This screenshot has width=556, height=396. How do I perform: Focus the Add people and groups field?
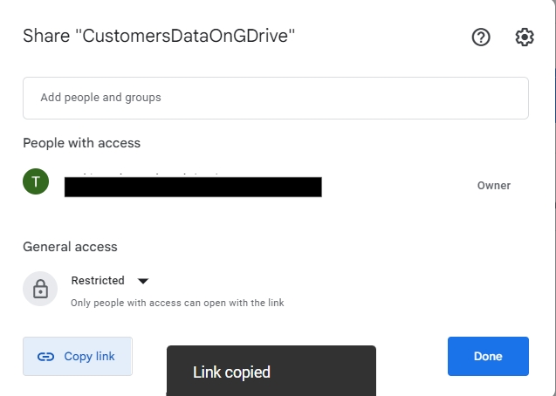tap(275, 98)
